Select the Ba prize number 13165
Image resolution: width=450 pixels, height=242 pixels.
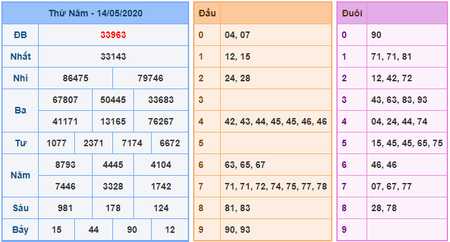[113, 121]
